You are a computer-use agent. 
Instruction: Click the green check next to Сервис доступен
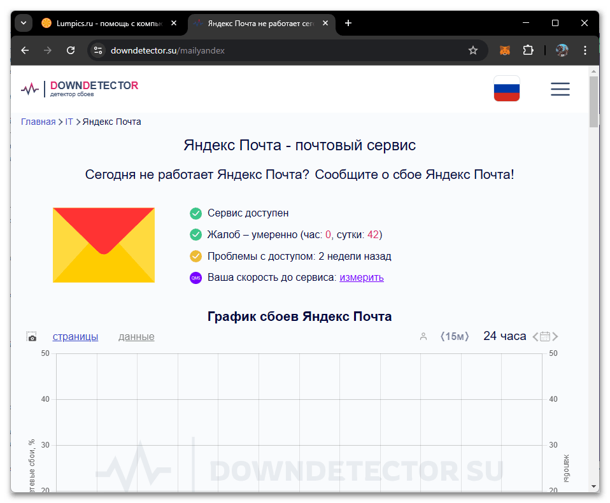(x=195, y=213)
